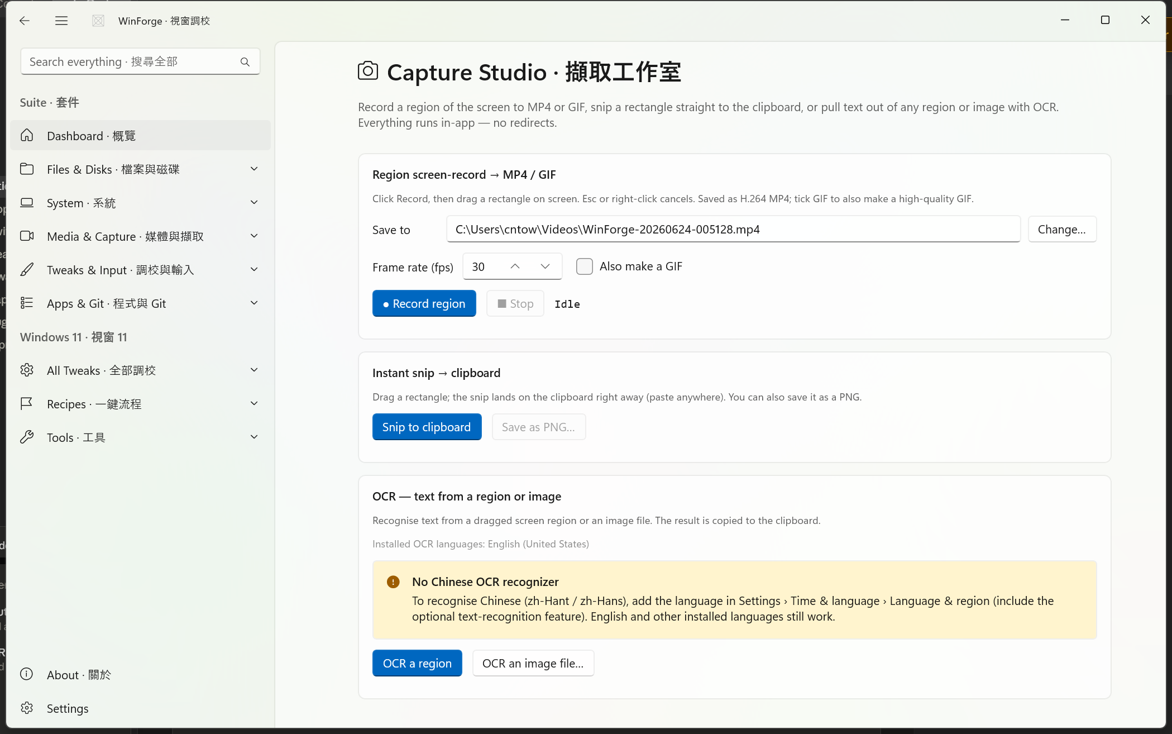
Task: Expand the System section chevron
Action: tap(254, 202)
